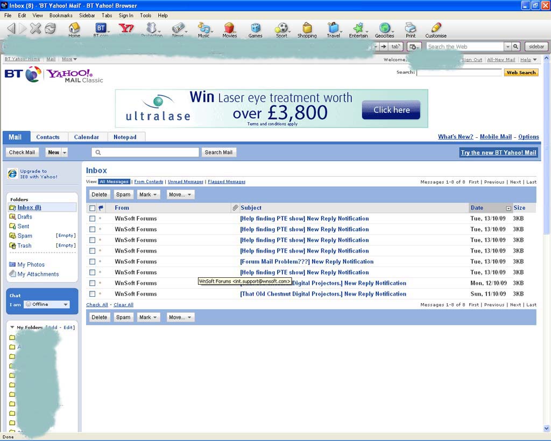Image resolution: width=551 pixels, height=441 pixels.
Task: Select checkbox of the Sun 11/10/09 message
Action: click(x=92, y=294)
